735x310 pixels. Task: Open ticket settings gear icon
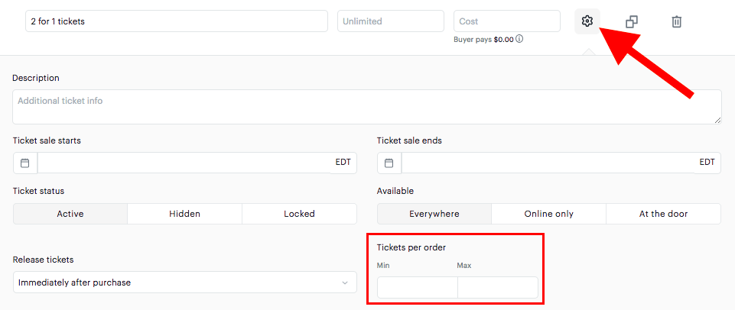pos(587,21)
